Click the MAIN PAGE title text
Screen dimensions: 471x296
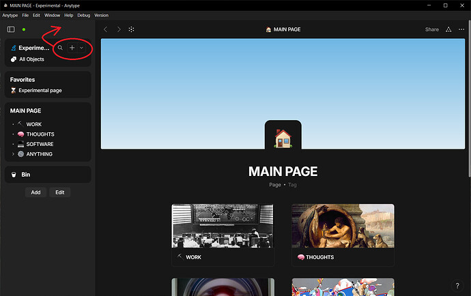283,171
